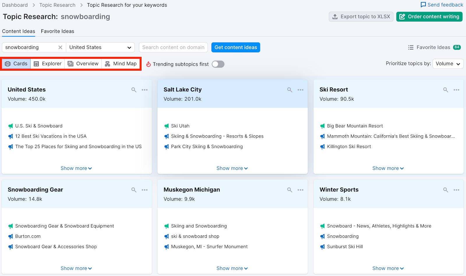Expand Show more on Winter Sports card
The width and height of the screenshot is (466, 276).
388,268
